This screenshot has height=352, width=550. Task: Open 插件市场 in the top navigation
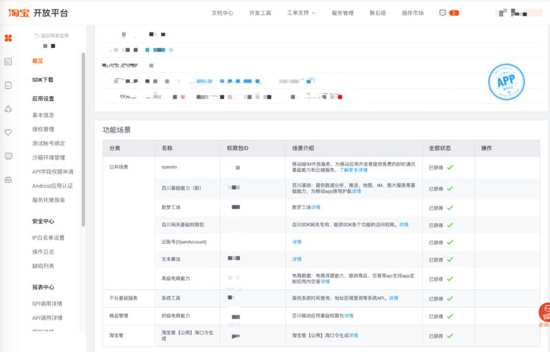[x=413, y=13]
